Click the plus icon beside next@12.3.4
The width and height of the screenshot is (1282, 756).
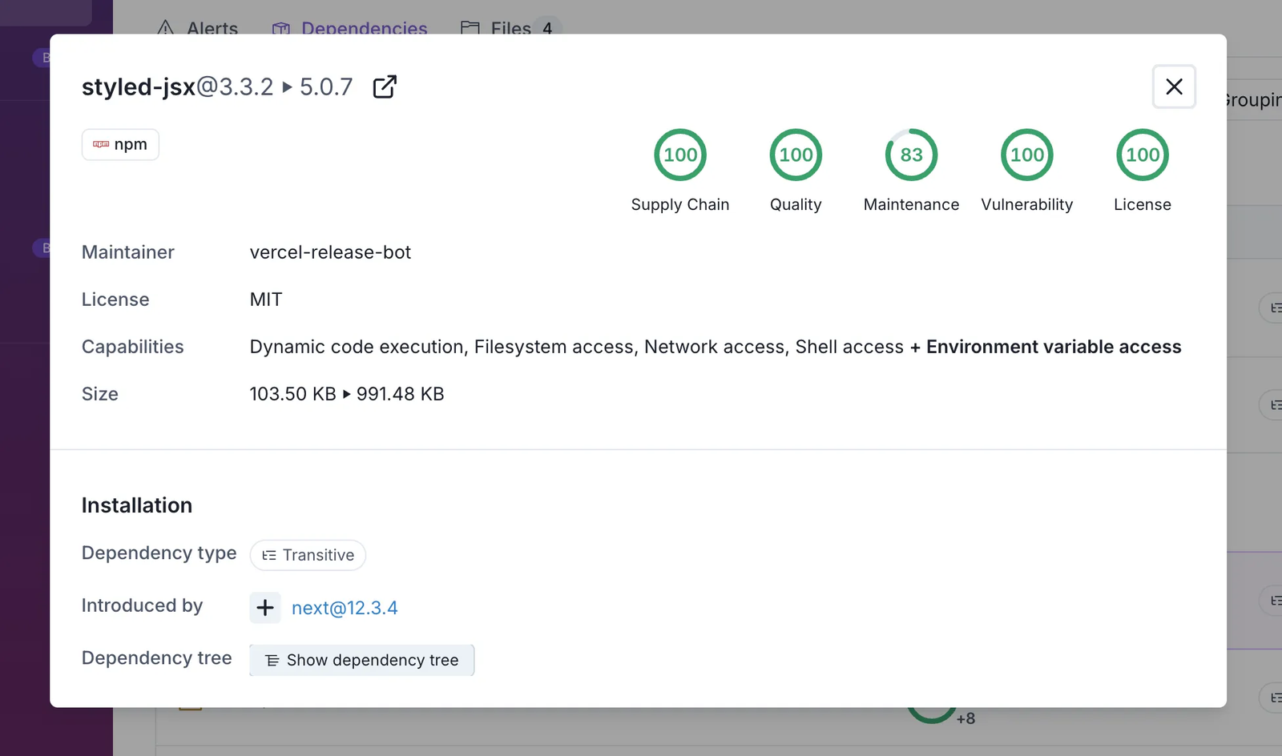265,608
